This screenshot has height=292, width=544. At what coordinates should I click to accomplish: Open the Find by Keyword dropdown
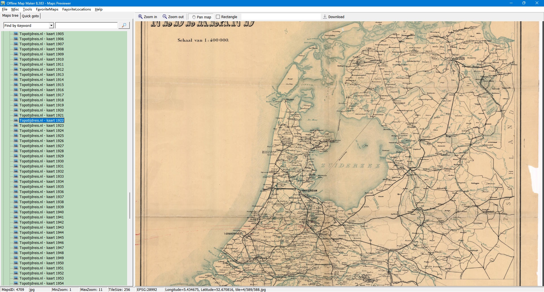point(51,25)
